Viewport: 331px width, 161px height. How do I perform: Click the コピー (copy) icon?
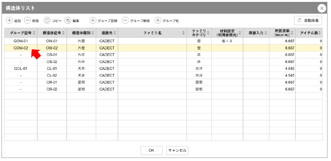47,21
